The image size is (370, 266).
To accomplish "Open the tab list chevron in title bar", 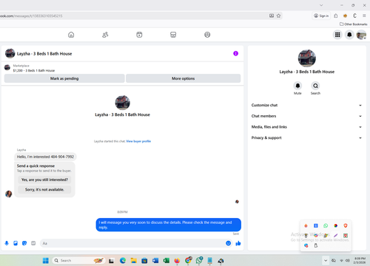I will click(321, 5).
